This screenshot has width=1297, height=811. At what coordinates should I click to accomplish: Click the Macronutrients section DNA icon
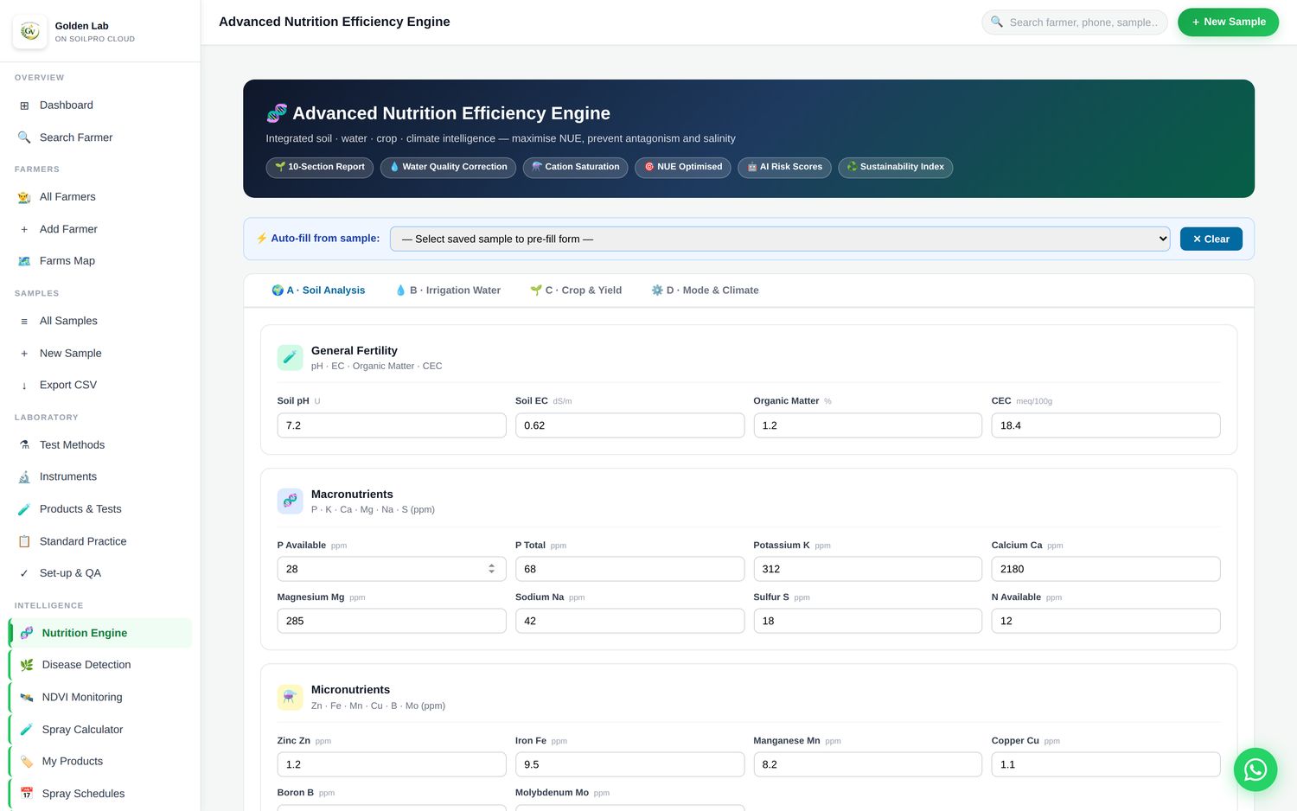(x=290, y=501)
